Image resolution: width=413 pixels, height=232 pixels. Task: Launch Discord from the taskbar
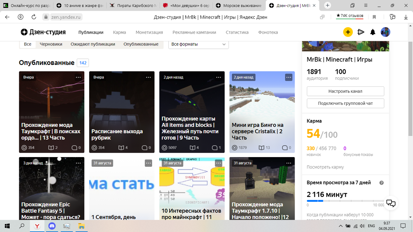pos(52,226)
